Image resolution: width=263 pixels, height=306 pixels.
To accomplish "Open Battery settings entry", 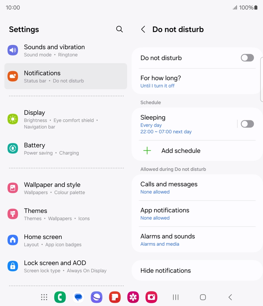I will 66,149.
